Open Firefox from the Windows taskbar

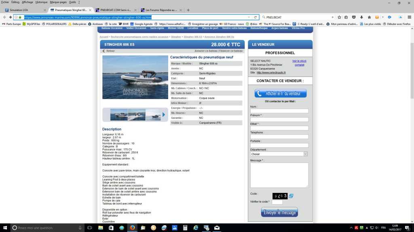[x=132, y=228]
